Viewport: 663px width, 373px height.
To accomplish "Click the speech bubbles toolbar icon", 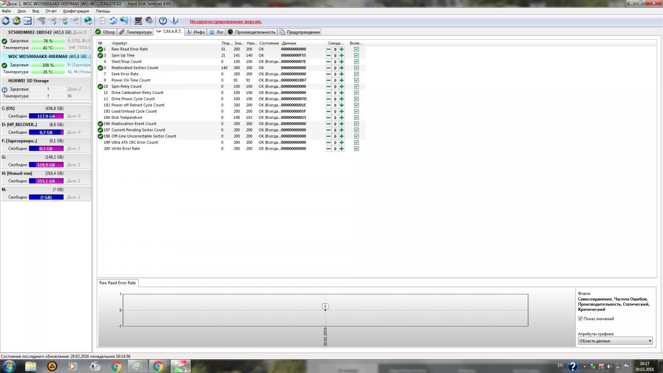I will tap(124, 21).
